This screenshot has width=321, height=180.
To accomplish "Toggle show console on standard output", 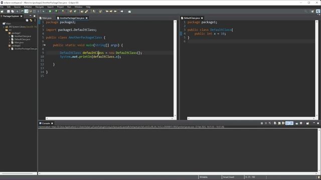I will pos(287,123).
